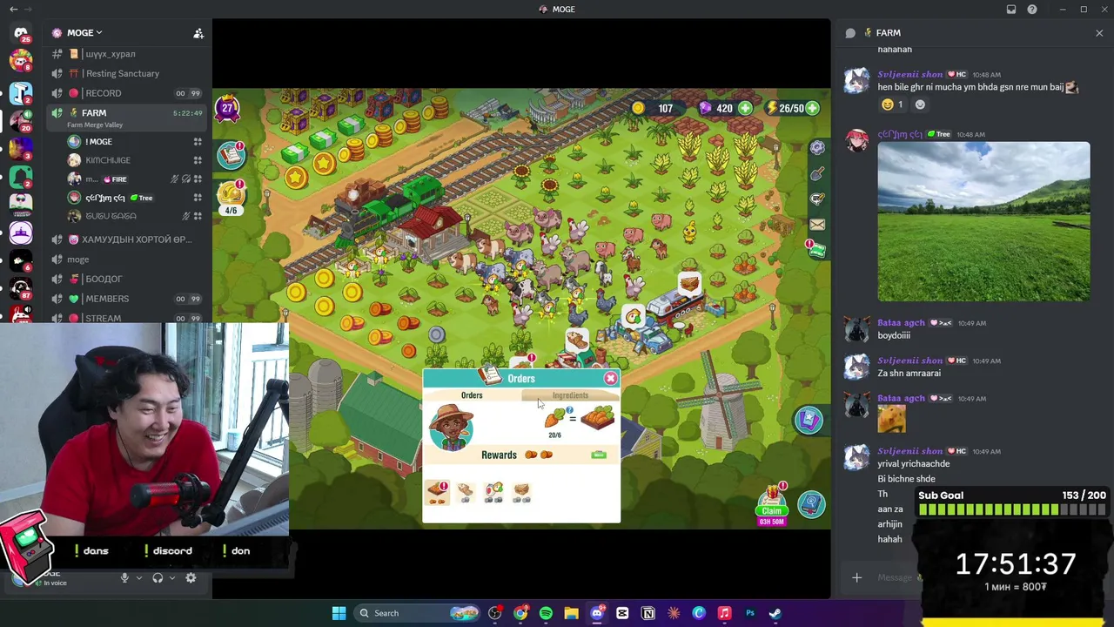Open the green meadow image attachment
The height and width of the screenshot is (627, 1114).
[983, 222]
